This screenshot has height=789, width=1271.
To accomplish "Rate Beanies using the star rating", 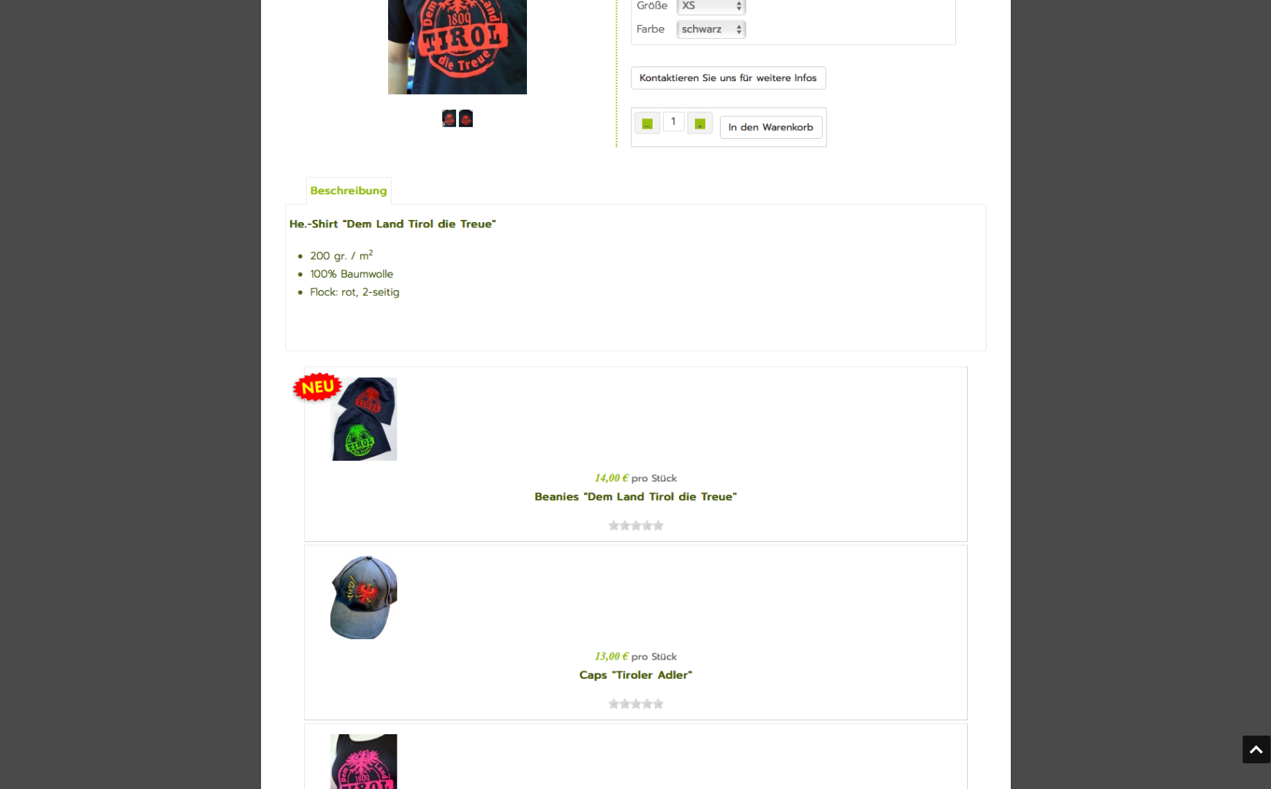I will 636,525.
